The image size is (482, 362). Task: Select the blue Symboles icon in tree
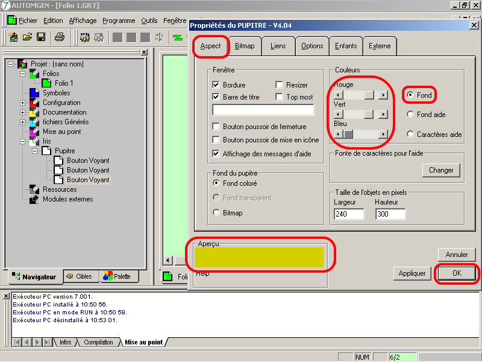(34, 93)
